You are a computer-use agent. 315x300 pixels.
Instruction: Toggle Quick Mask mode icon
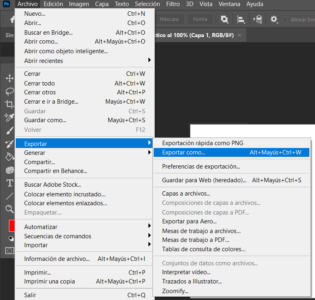pos(9,250)
